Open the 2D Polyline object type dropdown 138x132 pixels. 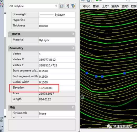(33, 6)
